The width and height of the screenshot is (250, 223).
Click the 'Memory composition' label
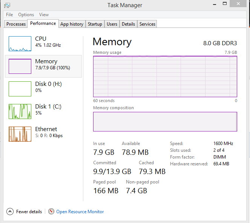(x=113, y=108)
